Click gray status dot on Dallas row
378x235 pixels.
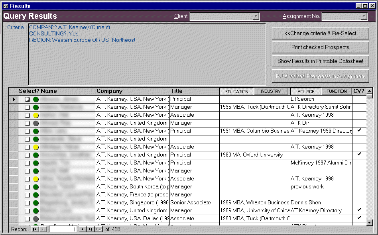tap(36, 219)
